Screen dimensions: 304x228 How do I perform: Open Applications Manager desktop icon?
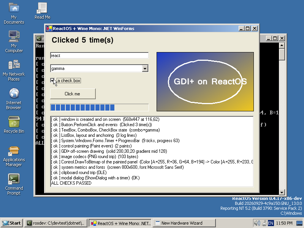(x=14, y=156)
